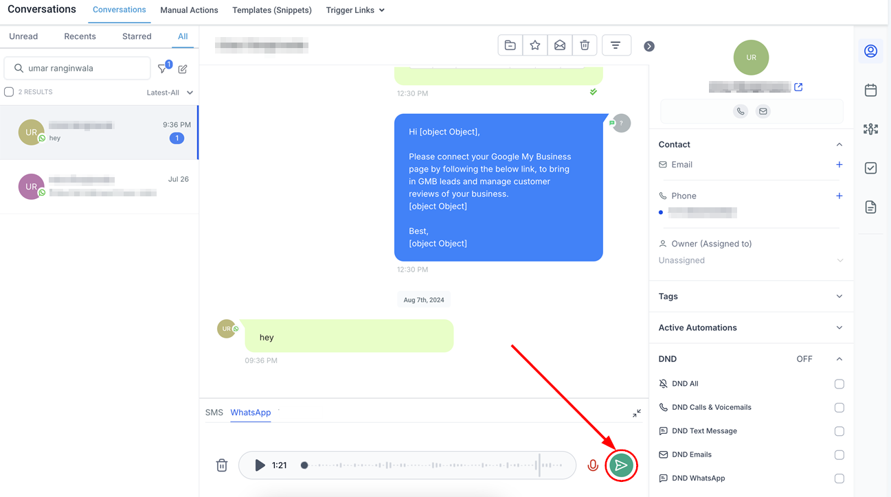The height and width of the screenshot is (497, 891).
Task: Click the green send voice message button
Action: pyautogui.click(x=621, y=465)
